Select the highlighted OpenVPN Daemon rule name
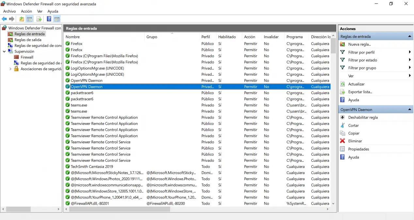Screen dimensions: 414x220 click(87, 87)
